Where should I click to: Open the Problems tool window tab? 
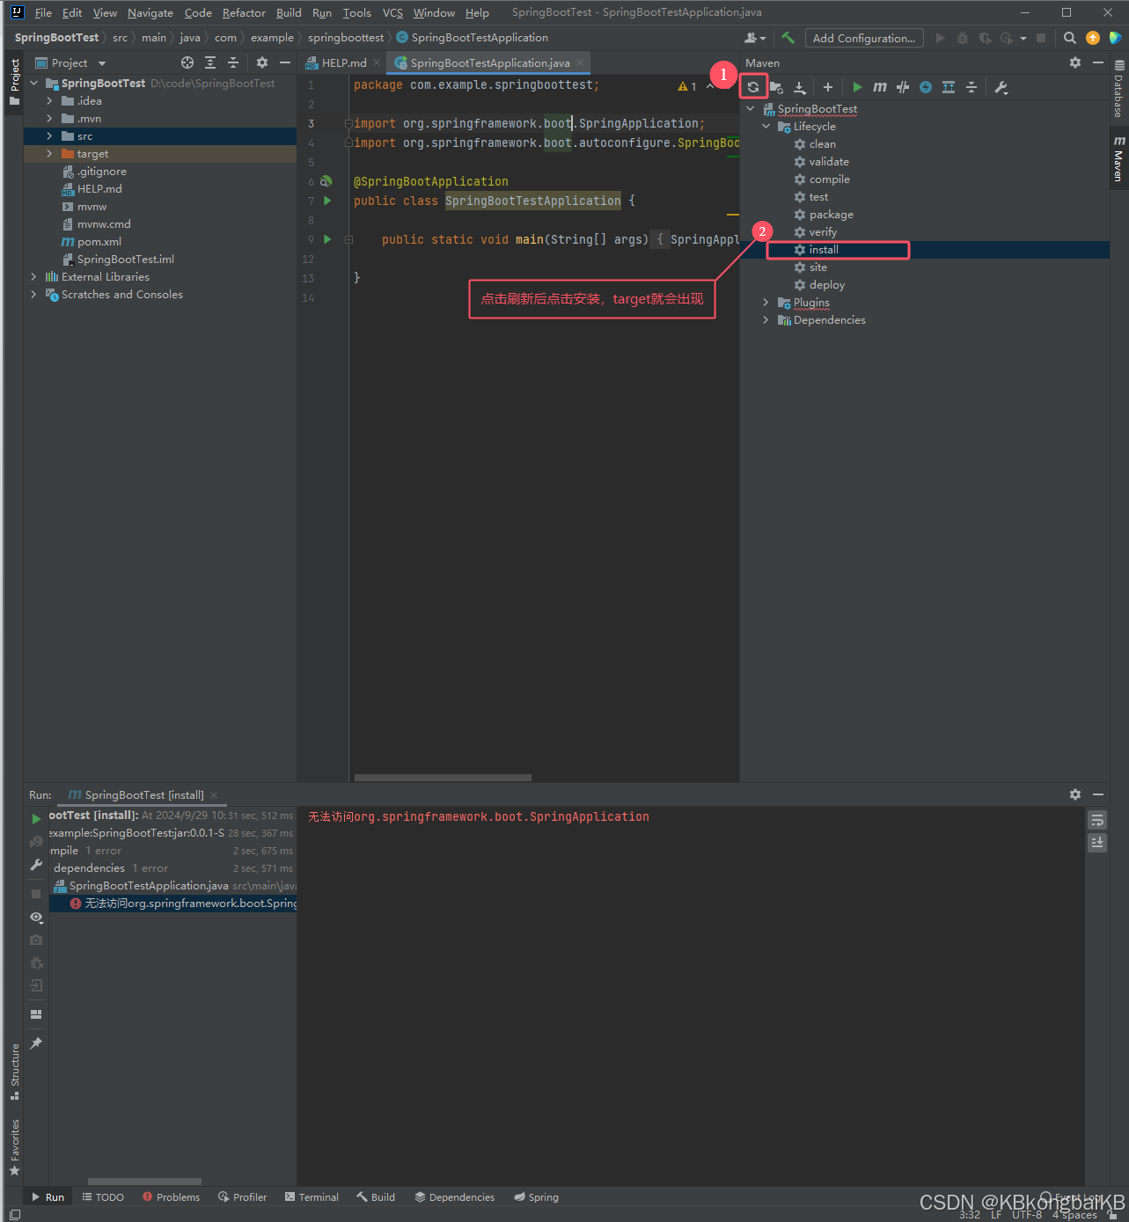click(x=171, y=1197)
